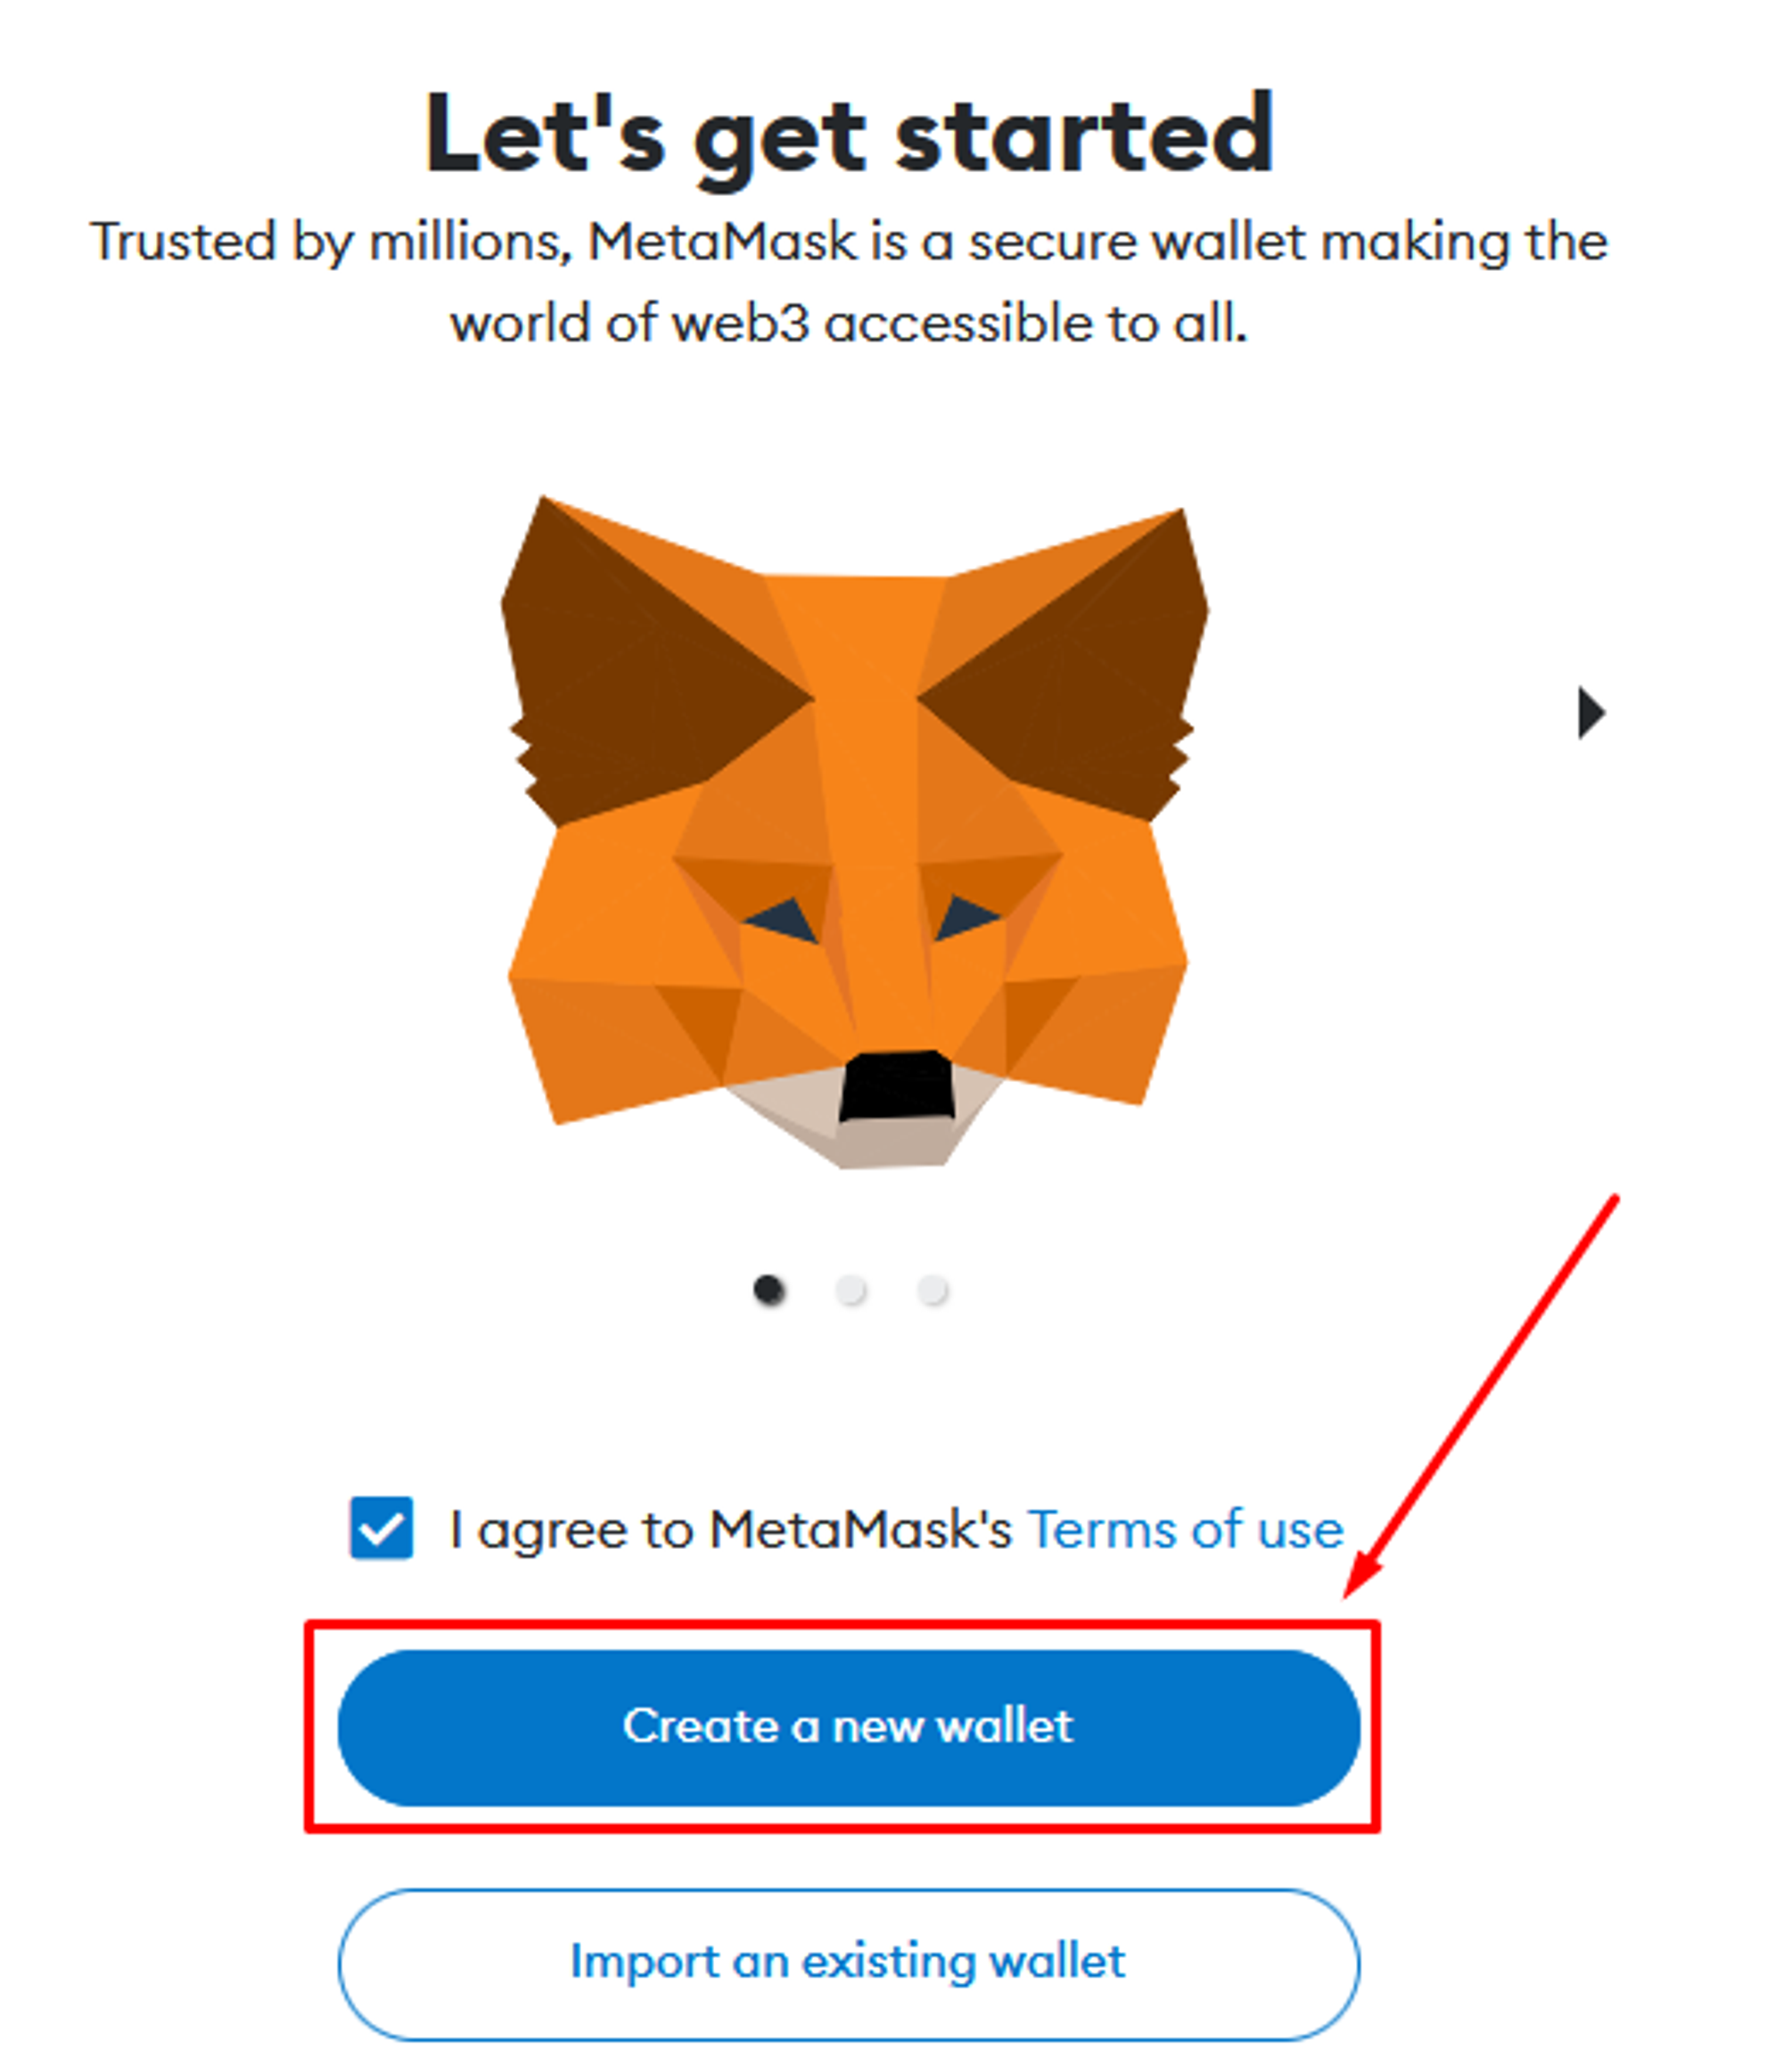This screenshot has width=1783, height=2072.
Task: Select the first carousel dot indicator
Action: (769, 1290)
